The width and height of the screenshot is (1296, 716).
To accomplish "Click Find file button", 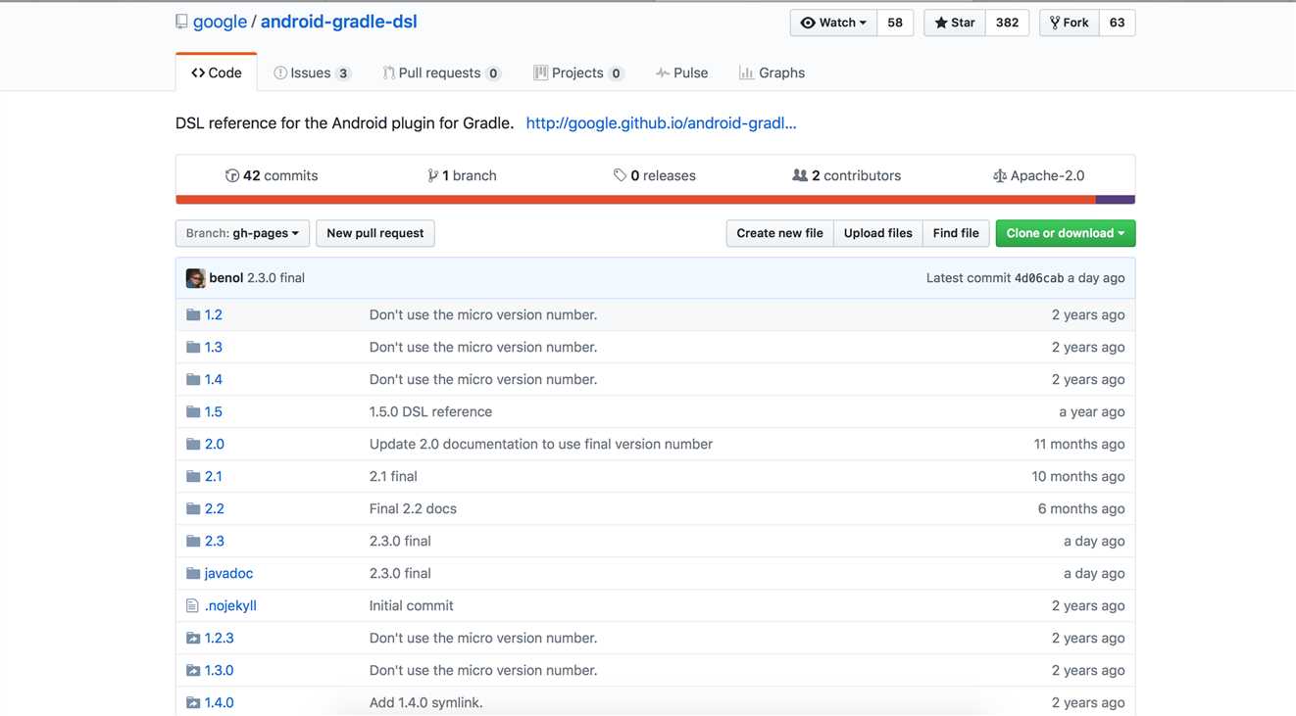I will click(956, 233).
